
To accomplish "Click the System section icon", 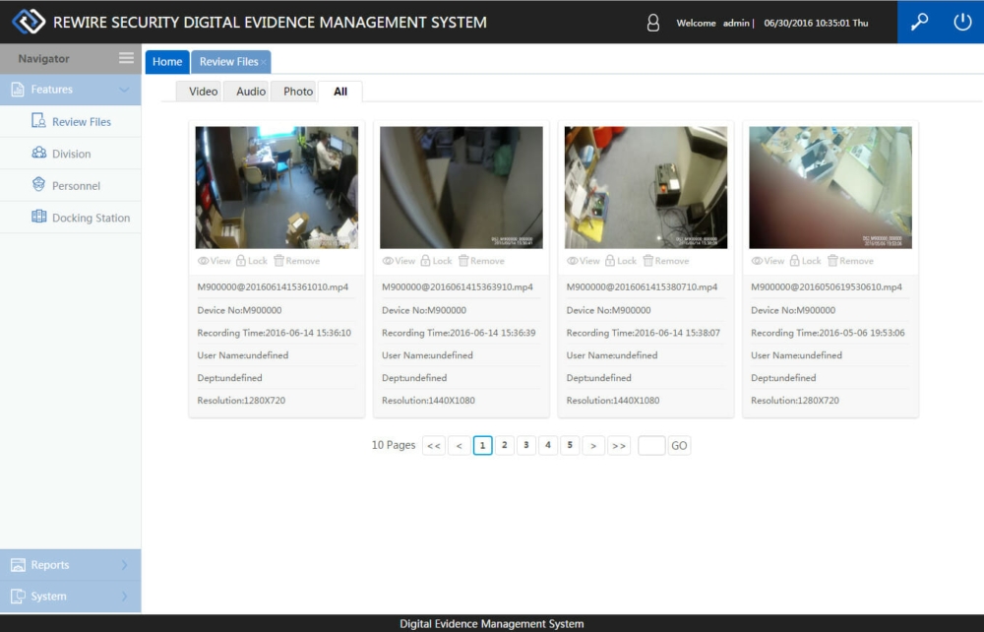I will tap(18, 596).
